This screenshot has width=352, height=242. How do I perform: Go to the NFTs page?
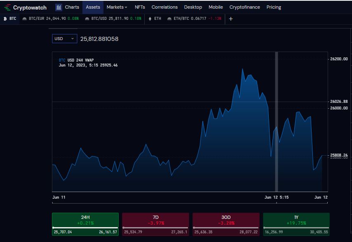coord(140,7)
